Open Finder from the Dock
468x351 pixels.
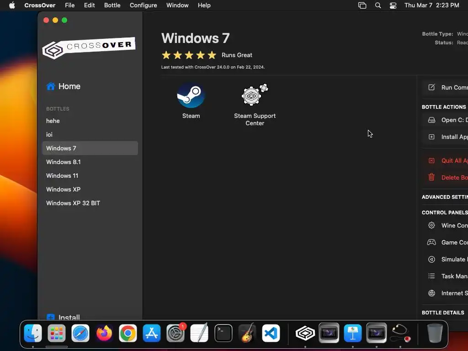point(33,333)
